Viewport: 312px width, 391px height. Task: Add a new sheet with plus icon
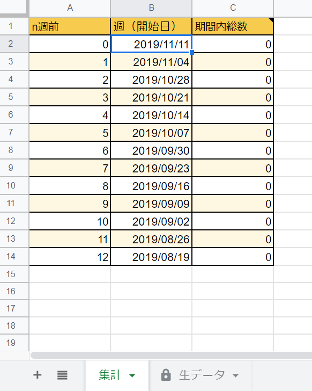point(38,375)
